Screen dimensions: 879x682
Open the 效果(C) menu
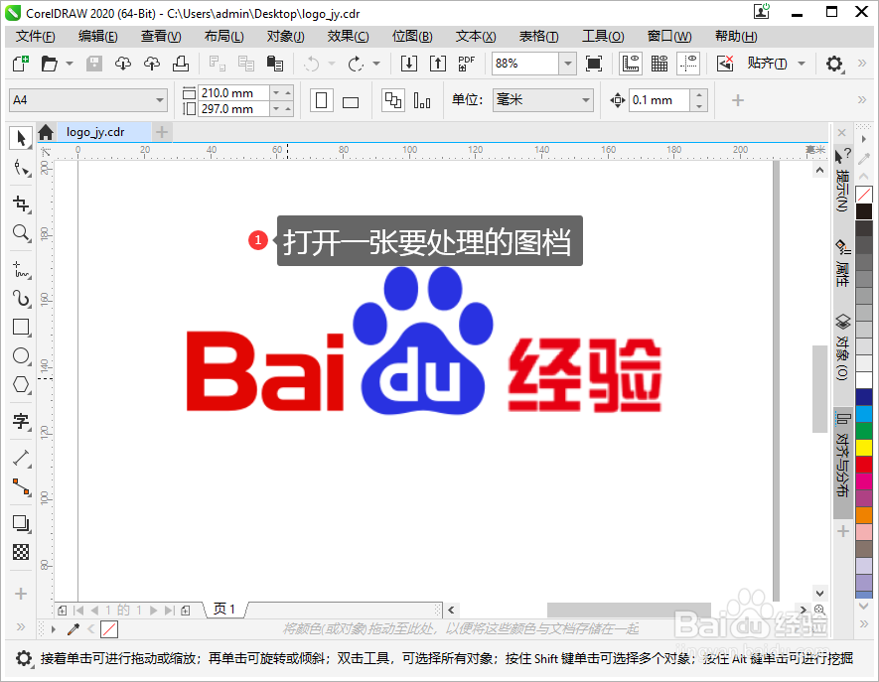point(349,37)
